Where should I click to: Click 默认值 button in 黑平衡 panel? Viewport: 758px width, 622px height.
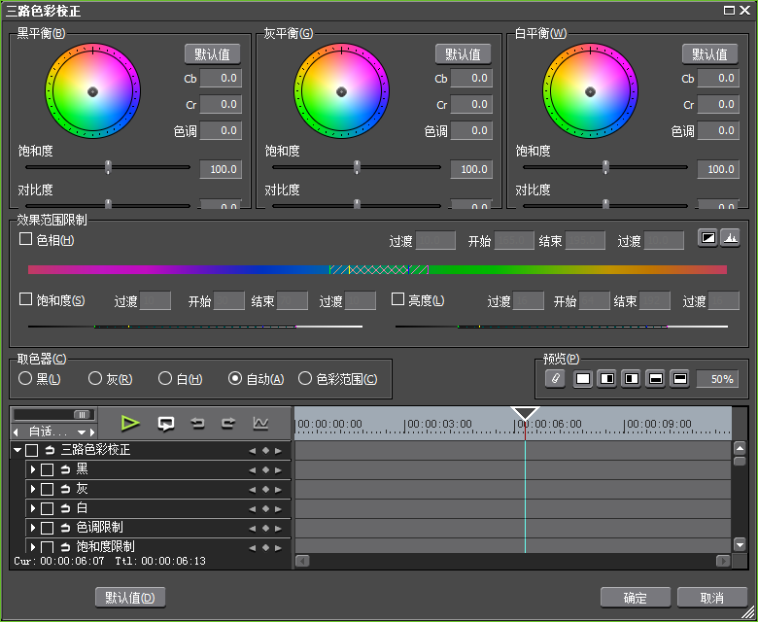pyautogui.click(x=213, y=53)
